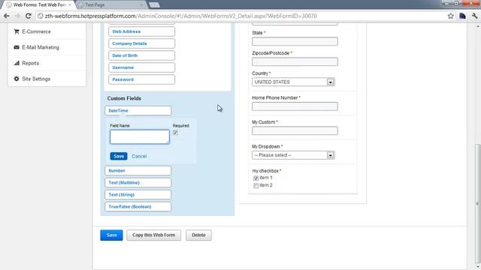This screenshot has height=270, width=481.
Task: Click the browser Back arrow
Action: (x=7, y=16)
